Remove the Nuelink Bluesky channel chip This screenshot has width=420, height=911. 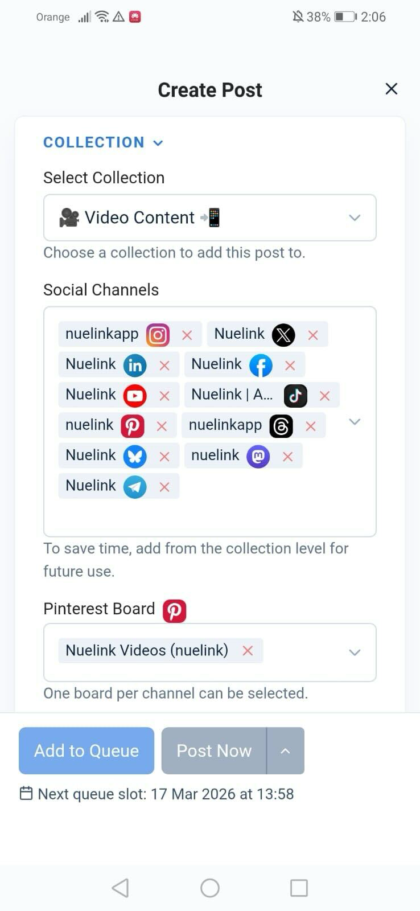point(164,457)
